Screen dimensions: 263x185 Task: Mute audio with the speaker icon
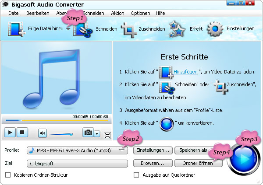point(43,133)
